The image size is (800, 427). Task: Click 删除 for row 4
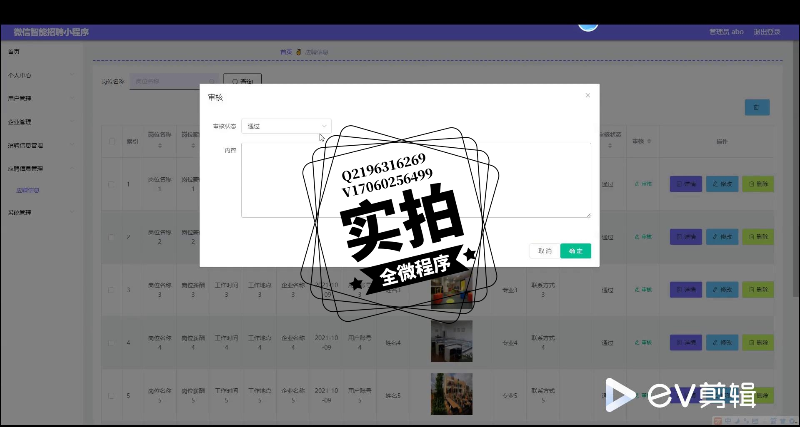[758, 343]
